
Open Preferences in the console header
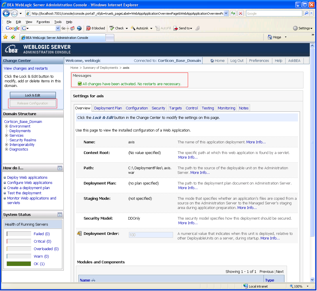tap(259, 60)
